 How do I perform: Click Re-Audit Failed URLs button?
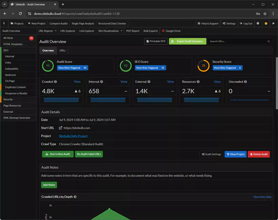(x=89, y=154)
